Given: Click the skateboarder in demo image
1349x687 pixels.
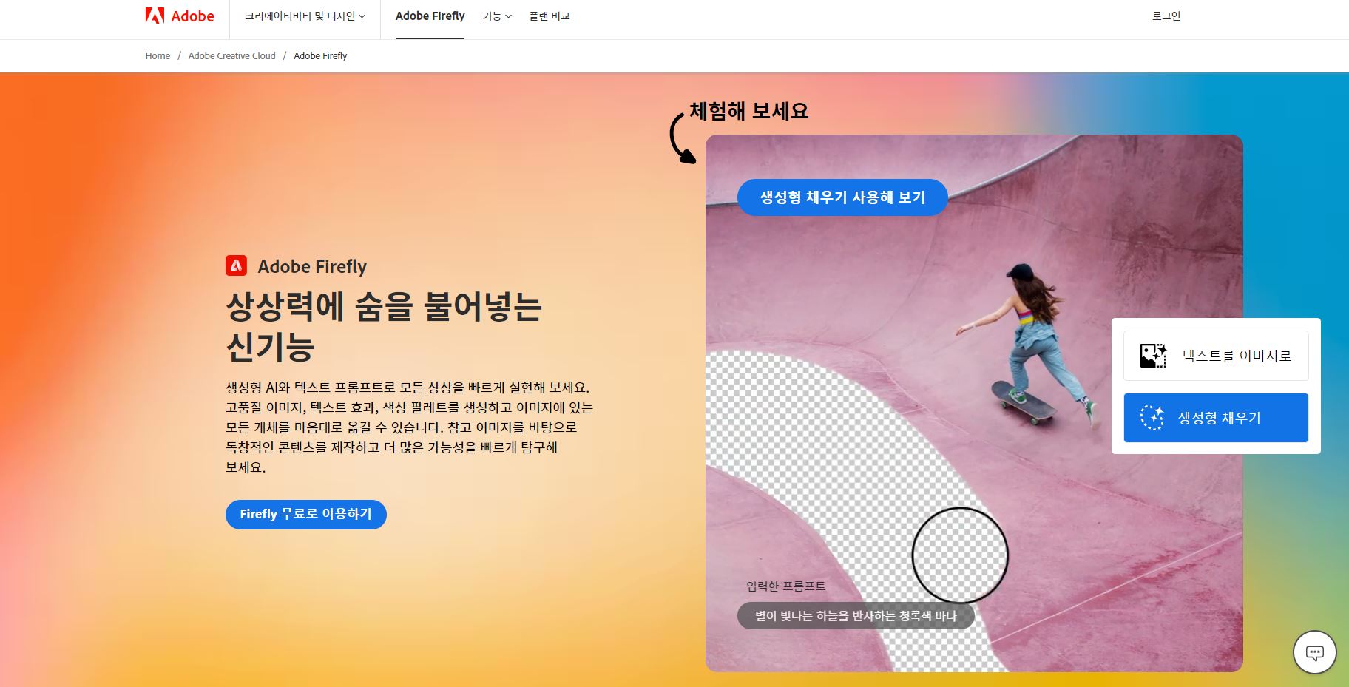Looking at the screenshot, I should click(x=1035, y=344).
